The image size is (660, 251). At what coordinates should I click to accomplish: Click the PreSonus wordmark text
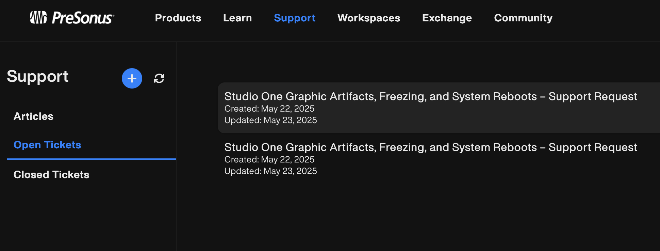pyautogui.click(x=83, y=18)
